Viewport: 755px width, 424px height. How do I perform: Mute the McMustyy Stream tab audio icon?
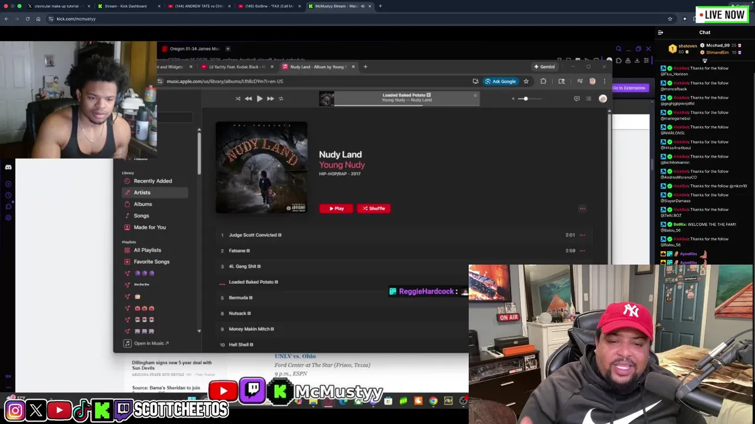click(x=363, y=6)
